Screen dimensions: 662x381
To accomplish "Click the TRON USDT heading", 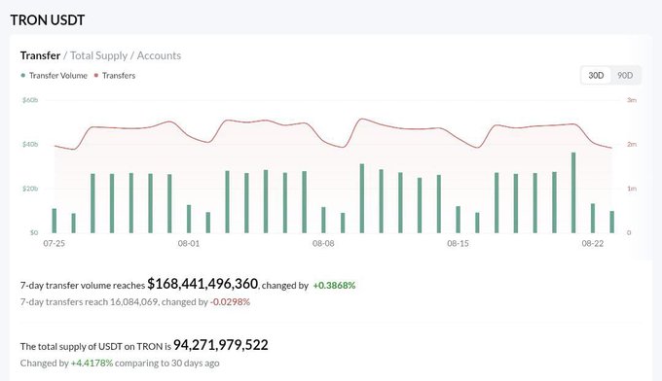I will (48, 19).
